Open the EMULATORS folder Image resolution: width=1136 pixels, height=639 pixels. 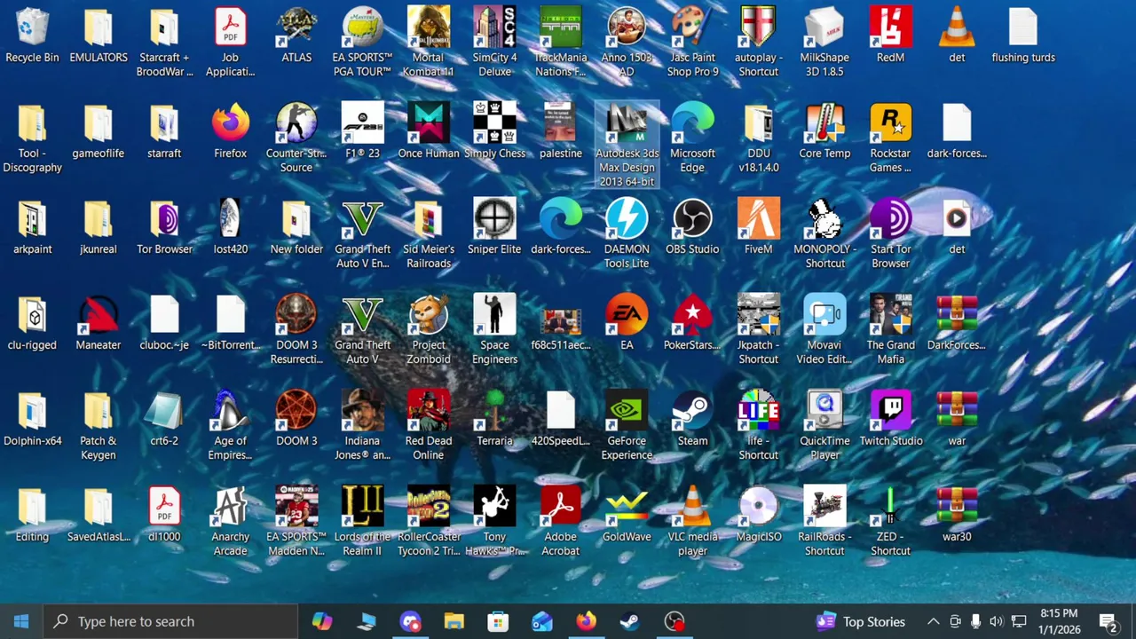99,35
